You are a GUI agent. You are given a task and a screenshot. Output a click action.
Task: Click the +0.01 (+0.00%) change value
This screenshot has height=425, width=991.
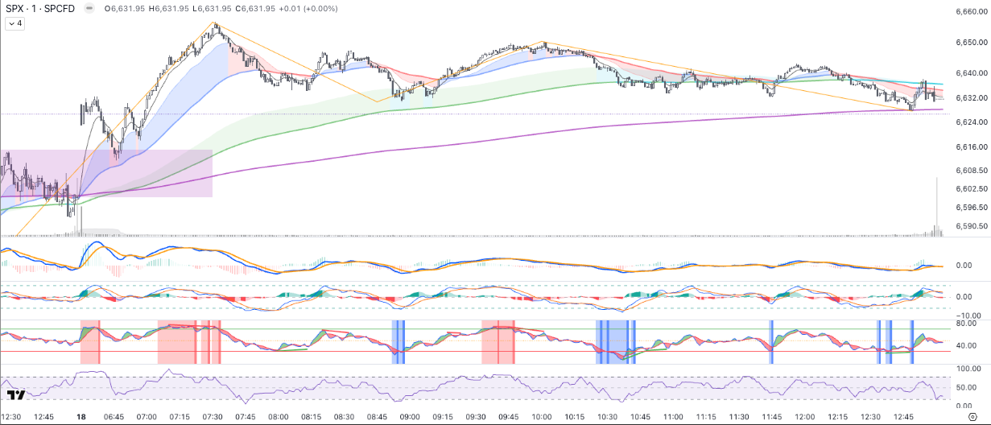coord(309,8)
